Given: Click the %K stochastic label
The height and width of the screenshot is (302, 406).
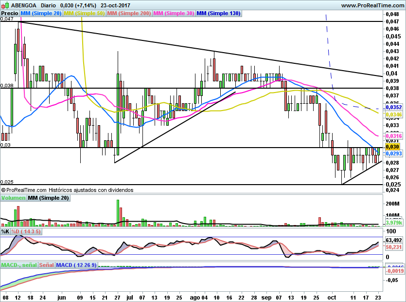Looking at the screenshot, I should (5, 231).
